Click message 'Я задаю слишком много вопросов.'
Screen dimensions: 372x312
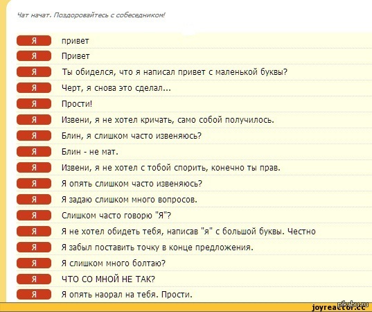tap(130, 200)
